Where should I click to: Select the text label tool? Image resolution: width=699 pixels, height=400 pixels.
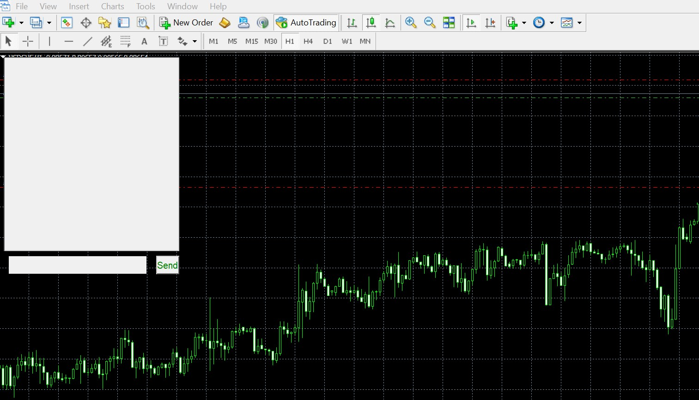click(x=163, y=41)
